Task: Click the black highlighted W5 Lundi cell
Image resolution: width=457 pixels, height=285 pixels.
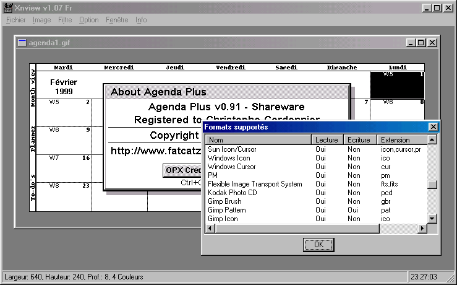Action: (397, 85)
